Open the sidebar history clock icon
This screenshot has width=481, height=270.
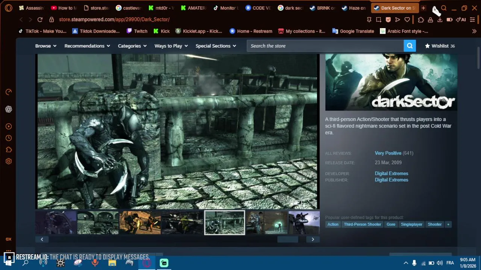pos(9,138)
